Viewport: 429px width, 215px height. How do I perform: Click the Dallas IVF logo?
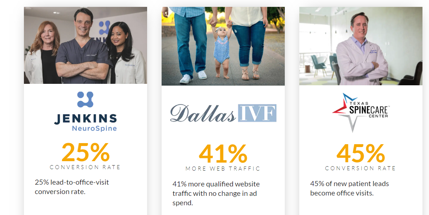[223, 113]
